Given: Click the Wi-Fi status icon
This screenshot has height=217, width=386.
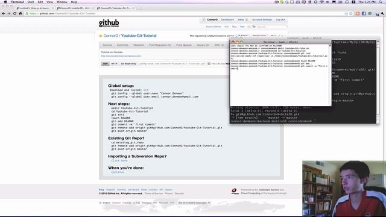Looking at the screenshot, I should click(x=321, y=2).
